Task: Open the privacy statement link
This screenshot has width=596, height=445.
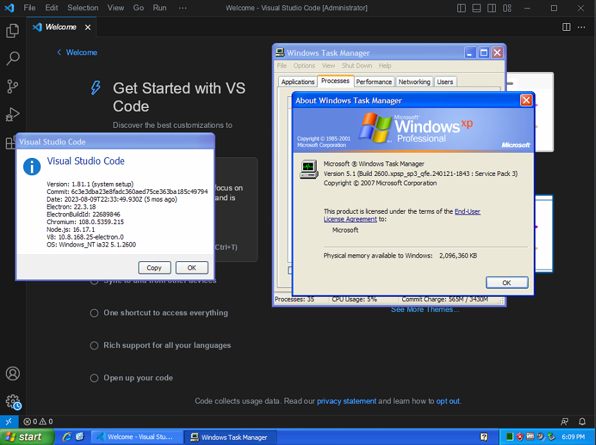Action: pyautogui.click(x=346, y=401)
